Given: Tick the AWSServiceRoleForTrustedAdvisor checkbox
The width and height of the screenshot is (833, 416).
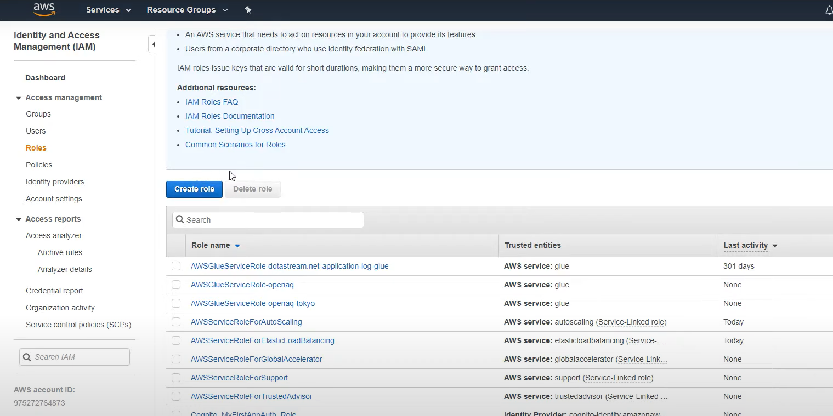Looking at the screenshot, I should pyautogui.click(x=176, y=396).
